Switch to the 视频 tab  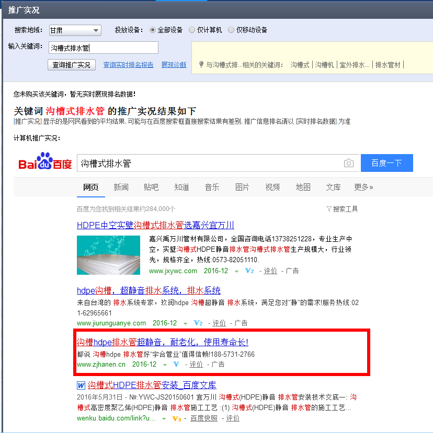click(x=272, y=187)
